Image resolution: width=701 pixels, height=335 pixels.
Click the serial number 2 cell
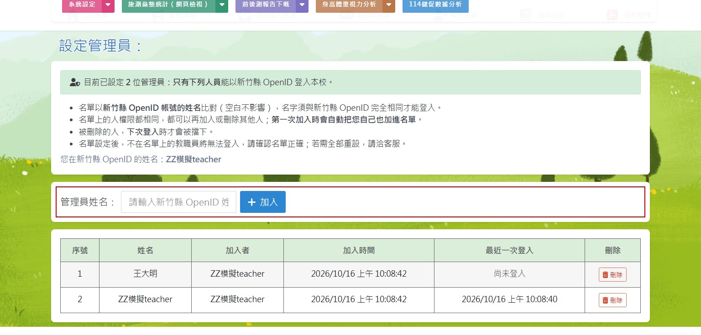[x=80, y=299]
